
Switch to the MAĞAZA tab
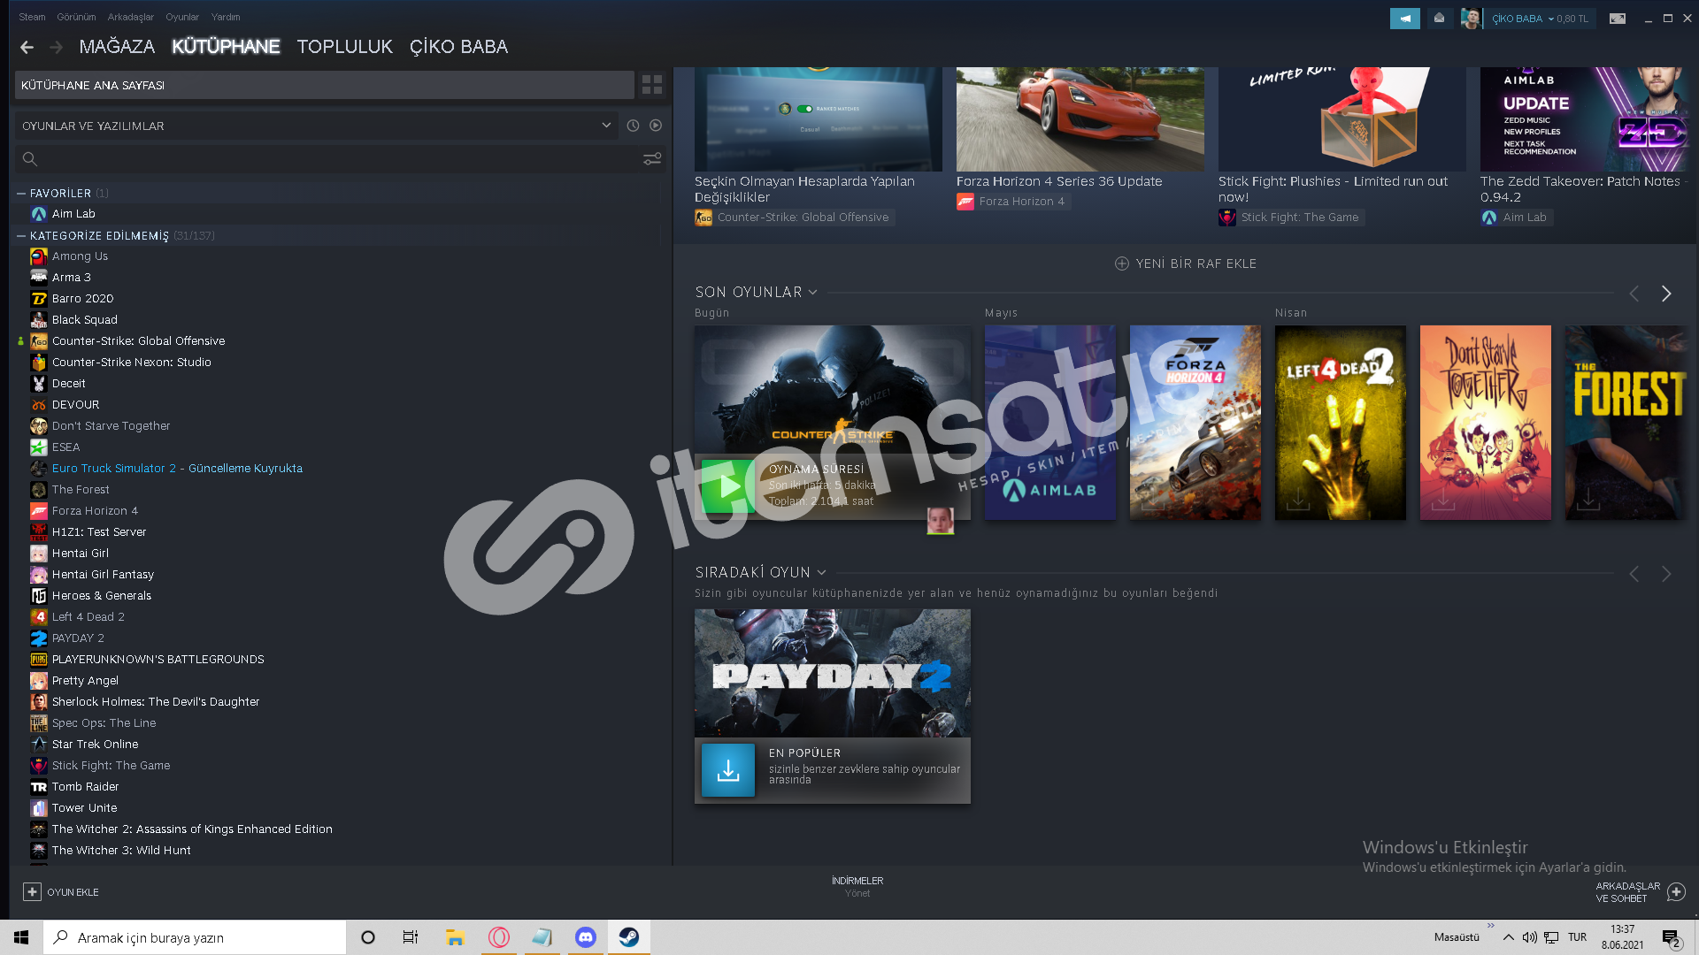[x=117, y=47]
